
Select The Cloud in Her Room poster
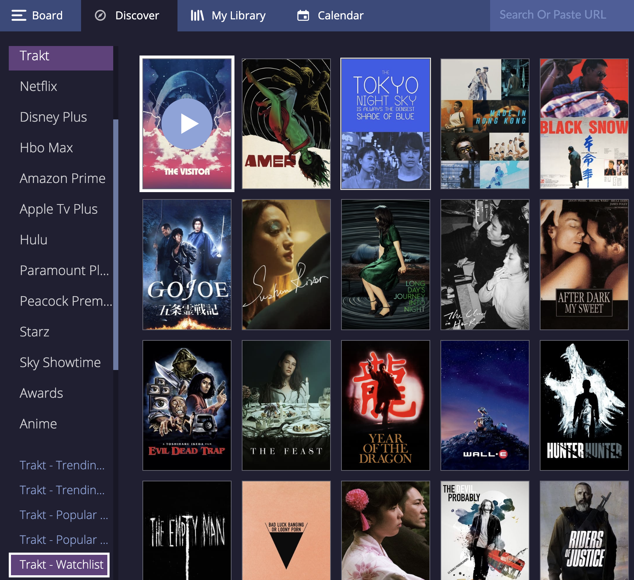pyautogui.click(x=485, y=265)
